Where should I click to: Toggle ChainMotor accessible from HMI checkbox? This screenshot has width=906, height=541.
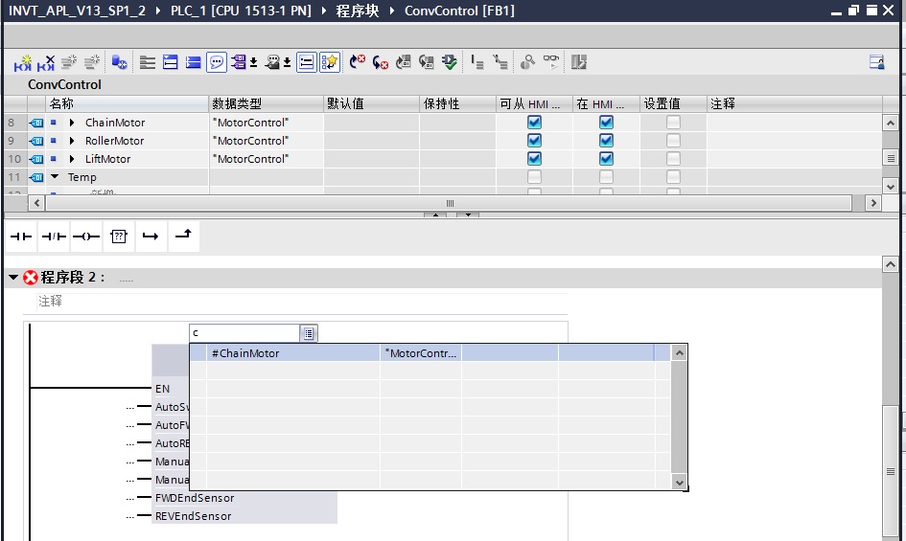(x=534, y=123)
